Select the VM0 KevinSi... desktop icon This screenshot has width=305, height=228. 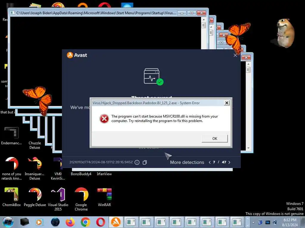(58, 168)
